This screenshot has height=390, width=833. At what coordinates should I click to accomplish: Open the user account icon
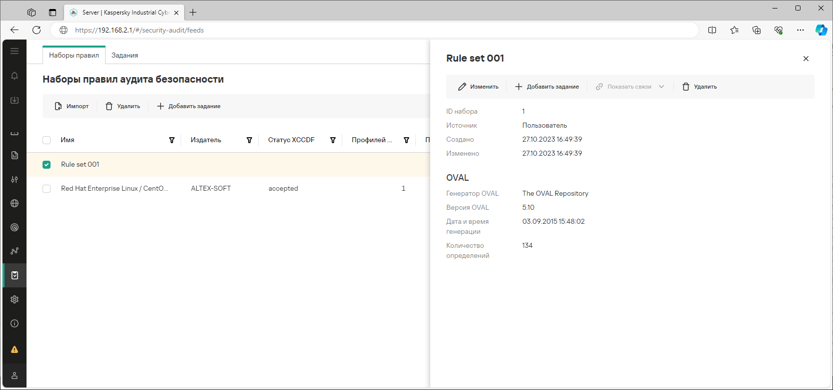(15, 375)
